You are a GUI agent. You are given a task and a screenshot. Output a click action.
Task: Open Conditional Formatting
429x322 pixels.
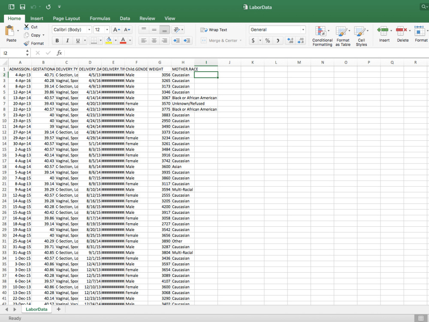tap(322, 36)
